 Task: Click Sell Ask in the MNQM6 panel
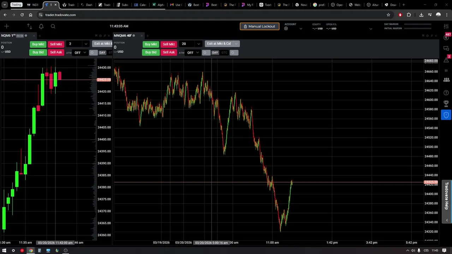[169, 52]
